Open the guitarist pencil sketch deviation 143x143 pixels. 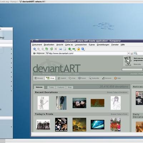click(43, 103)
